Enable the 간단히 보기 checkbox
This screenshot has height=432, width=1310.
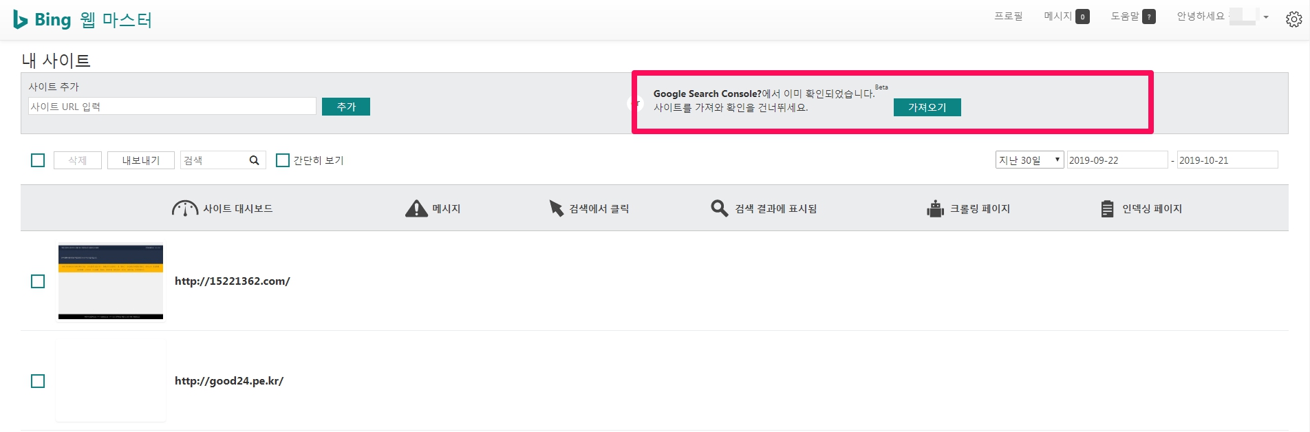tap(283, 160)
